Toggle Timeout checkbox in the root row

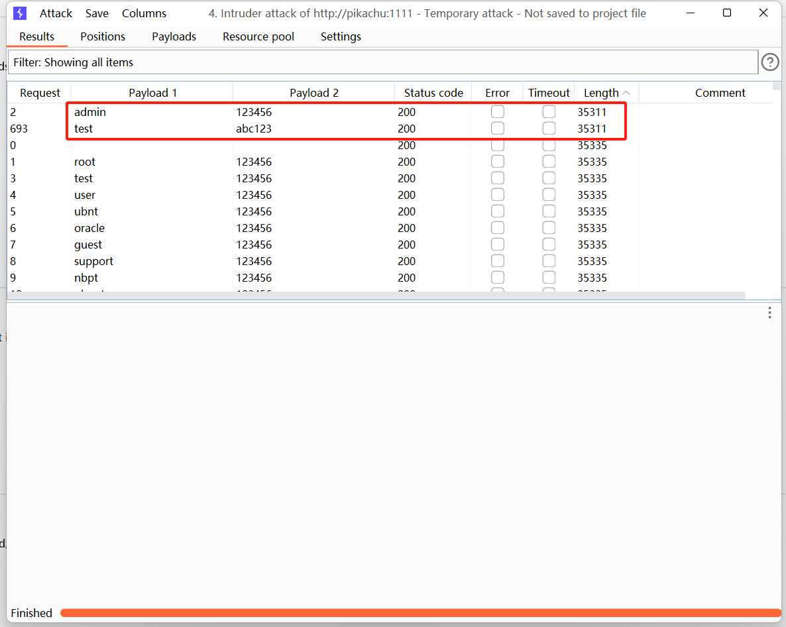tap(549, 161)
